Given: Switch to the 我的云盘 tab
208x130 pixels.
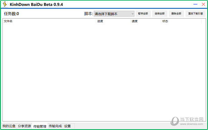Looking at the screenshot, I should [9, 126].
